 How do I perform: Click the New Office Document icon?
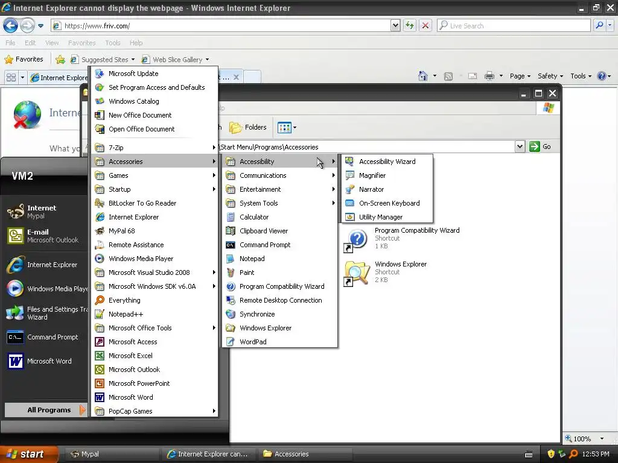coord(100,115)
